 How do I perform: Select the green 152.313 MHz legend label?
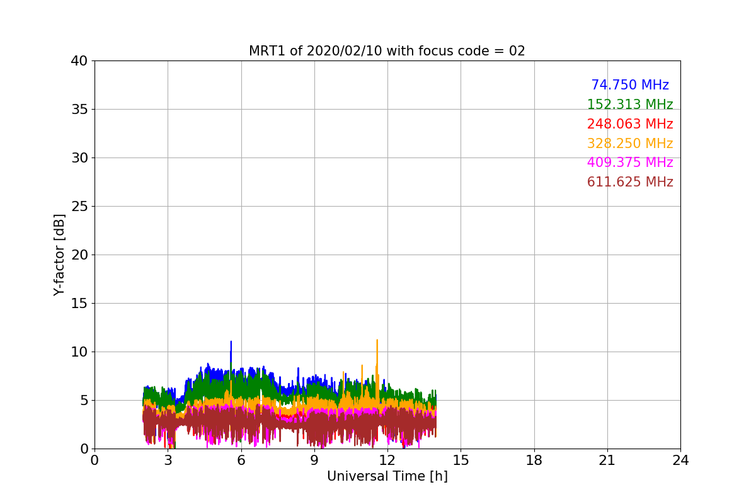[630, 105]
